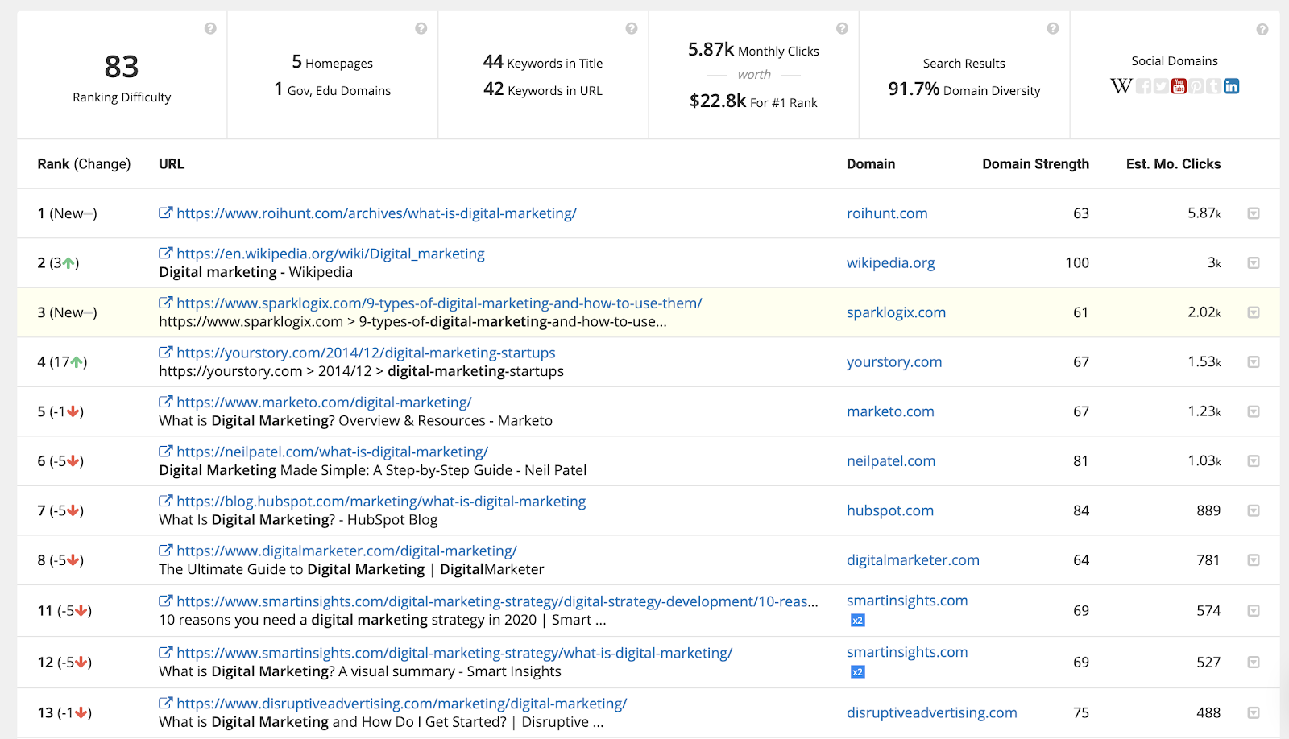This screenshot has height=739, width=1289.
Task: Expand row options for neilpatel.com result
Action: 1254,461
